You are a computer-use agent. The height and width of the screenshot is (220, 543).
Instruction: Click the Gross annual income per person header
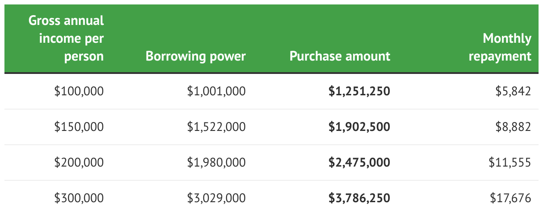66,38
